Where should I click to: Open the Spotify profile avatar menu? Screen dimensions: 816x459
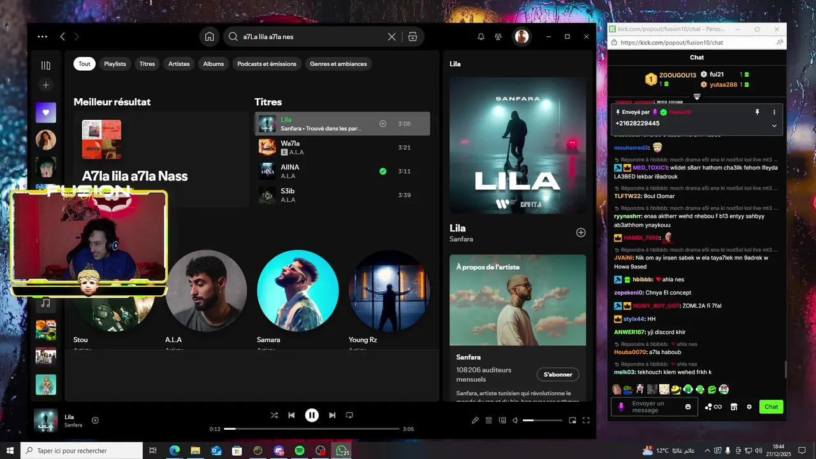(x=522, y=37)
